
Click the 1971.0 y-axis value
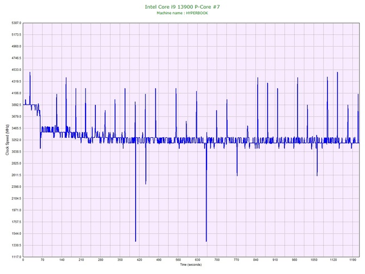[16, 210]
